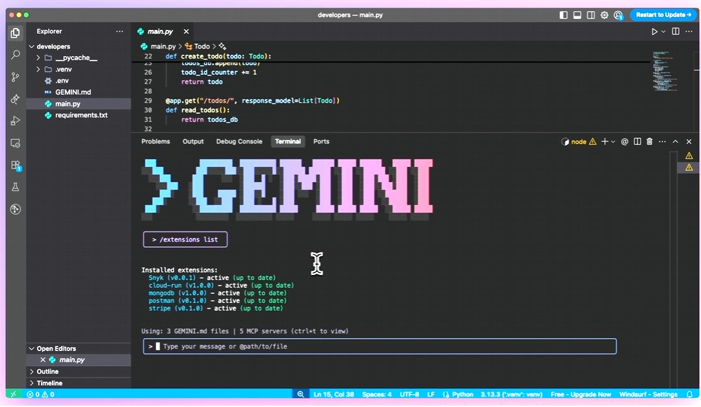Change encoding via UTF-8 status item

[409, 395]
